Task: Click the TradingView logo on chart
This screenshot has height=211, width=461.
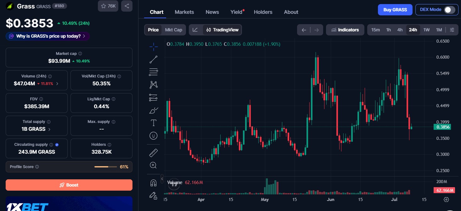Action: click(174, 184)
